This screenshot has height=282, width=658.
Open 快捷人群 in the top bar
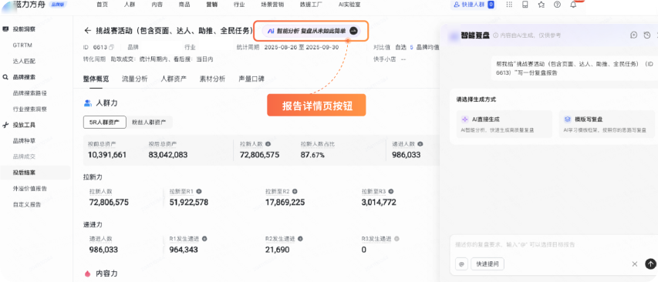tap(473, 5)
